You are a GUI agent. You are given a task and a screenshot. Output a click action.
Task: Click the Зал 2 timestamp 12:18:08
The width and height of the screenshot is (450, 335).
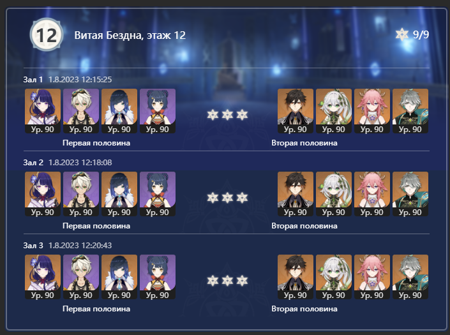coord(80,162)
